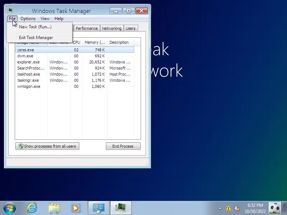Screen dimensions: 287x215
Task: Minimize the Task Manager window
Action: 116,11
